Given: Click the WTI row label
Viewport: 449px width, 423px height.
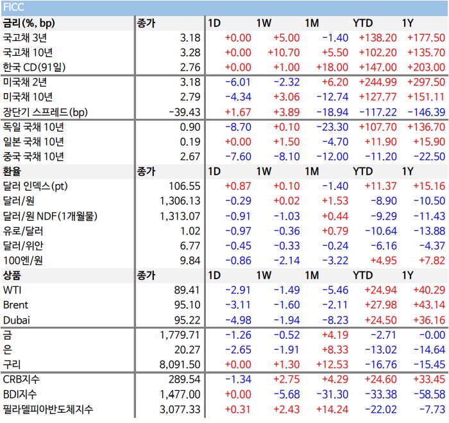Looking at the screenshot, I should [12, 290].
